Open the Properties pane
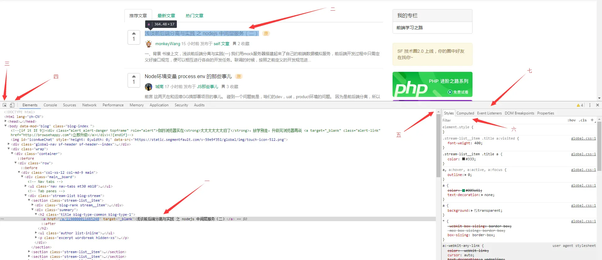This screenshot has width=602, height=260. [x=546, y=113]
